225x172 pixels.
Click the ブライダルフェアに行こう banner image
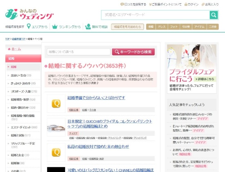(191, 69)
